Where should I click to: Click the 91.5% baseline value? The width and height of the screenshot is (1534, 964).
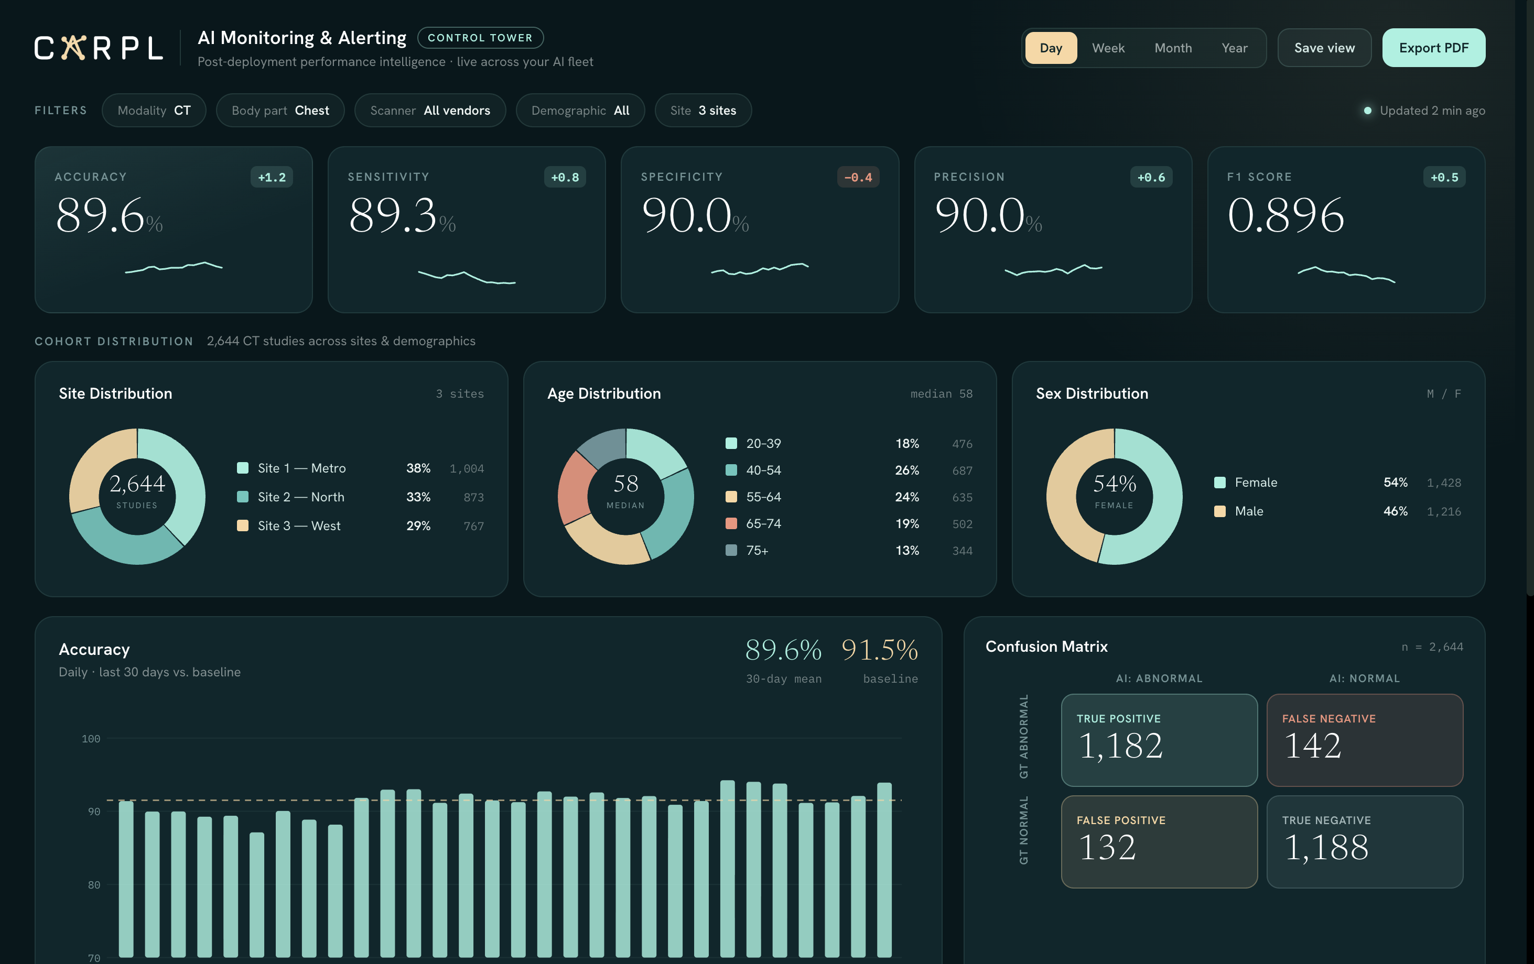point(880,650)
